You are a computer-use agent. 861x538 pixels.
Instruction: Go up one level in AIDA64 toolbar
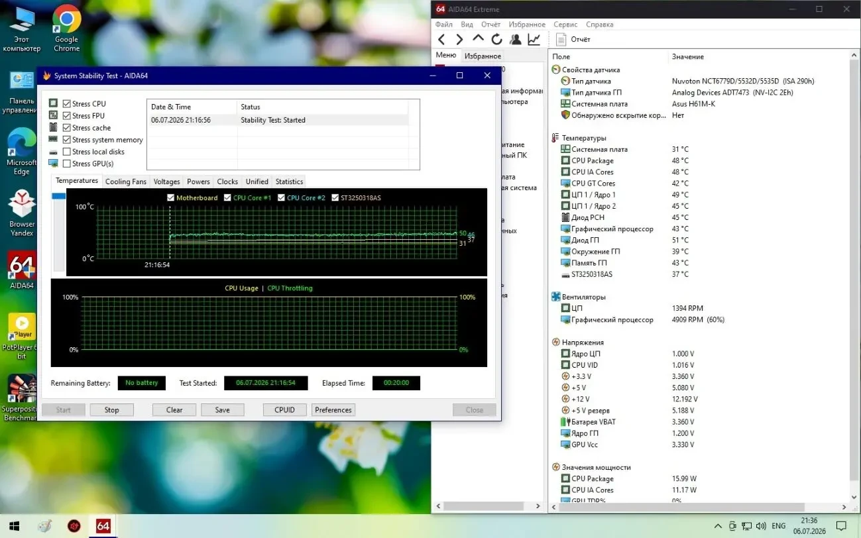point(478,40)
